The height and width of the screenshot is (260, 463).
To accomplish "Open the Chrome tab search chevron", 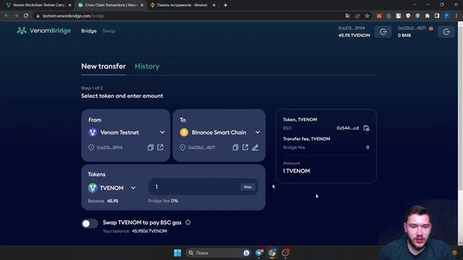I will point(415,5).
